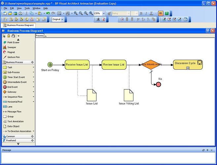Select the End Event tool
217x165 pixels.
click(x=12, y=87)
